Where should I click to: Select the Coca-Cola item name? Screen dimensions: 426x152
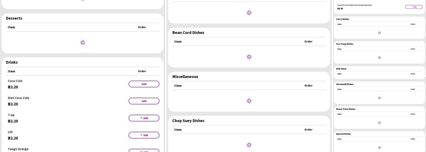[15, 81]
